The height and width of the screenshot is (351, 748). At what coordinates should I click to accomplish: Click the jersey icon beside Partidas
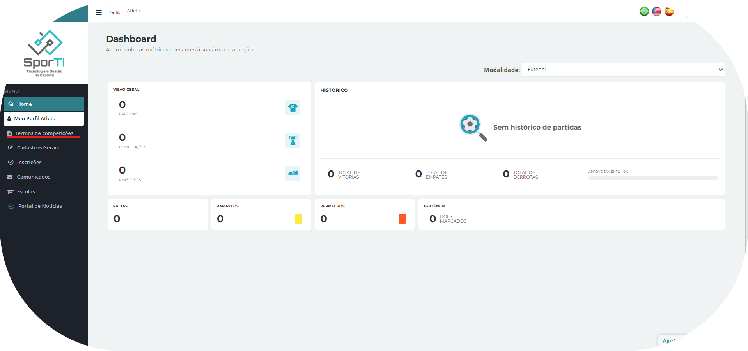292,108
